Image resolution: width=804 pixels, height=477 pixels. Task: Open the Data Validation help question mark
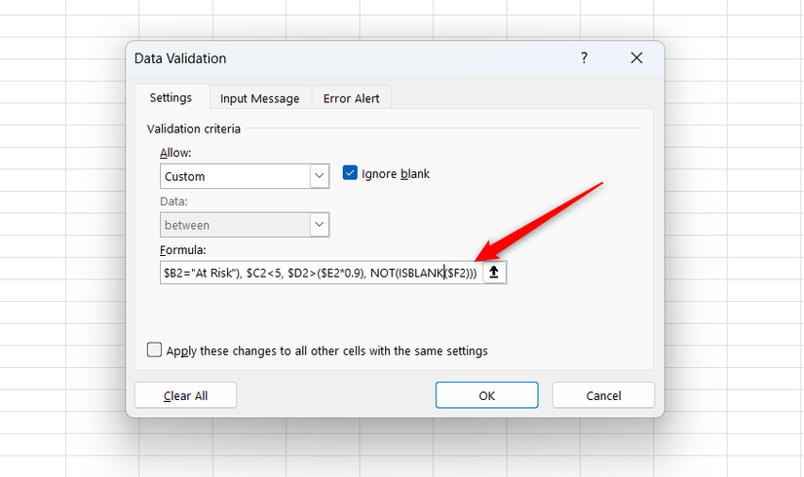tap(584, 57)
